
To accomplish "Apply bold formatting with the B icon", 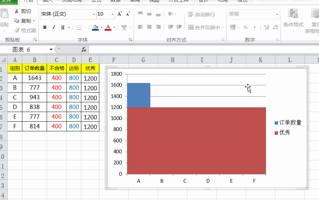I will (x=45, y=27).
